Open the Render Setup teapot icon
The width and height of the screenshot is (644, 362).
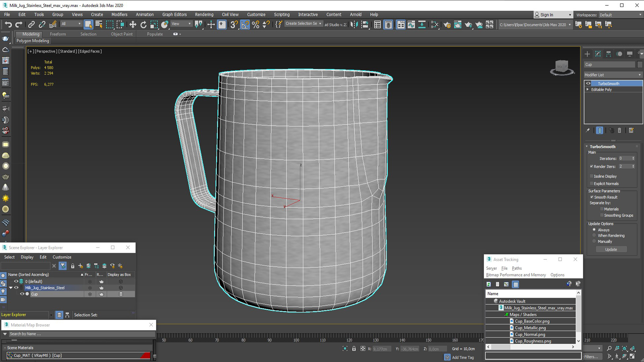tap(447, 24)
